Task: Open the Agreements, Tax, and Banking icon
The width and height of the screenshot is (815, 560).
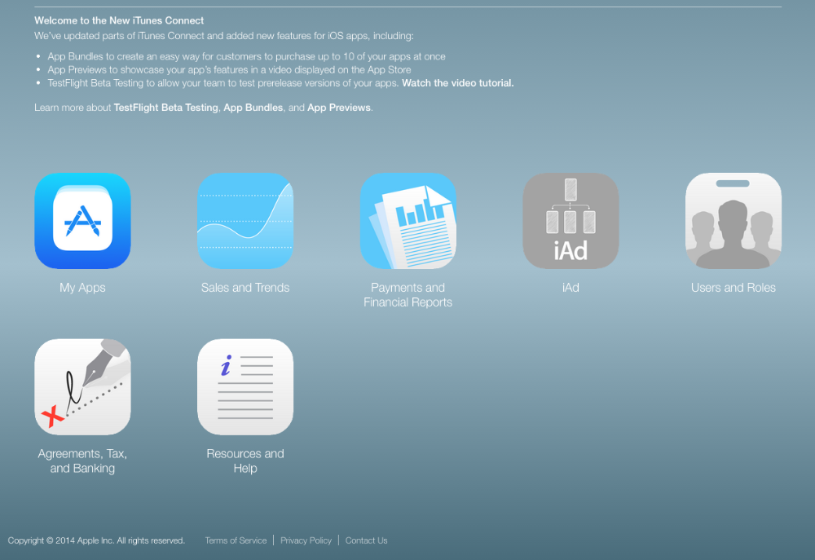Action: click(x=82, y=387)
